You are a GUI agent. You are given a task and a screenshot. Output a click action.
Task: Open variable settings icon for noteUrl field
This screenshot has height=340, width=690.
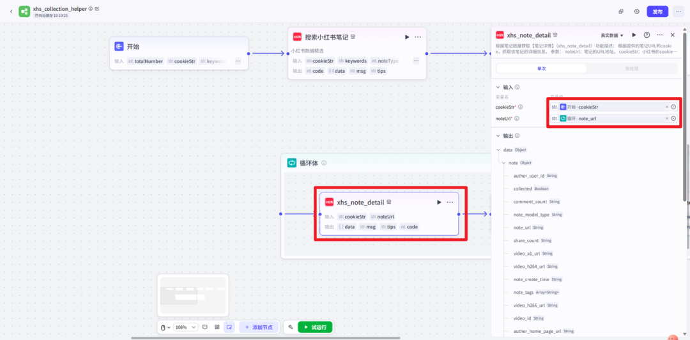click(673, 118)
